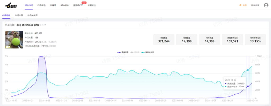Screen dimensions: 271x106
Task: Switch to the 市场产品 tab
Action: pos(19,16)
